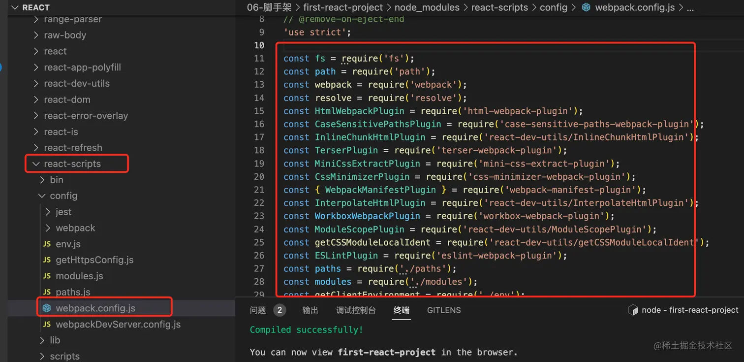The height and width of the screenshot is (362, 744).
Task: Click the JS icon beside paths.js
Action: (47, 293)
